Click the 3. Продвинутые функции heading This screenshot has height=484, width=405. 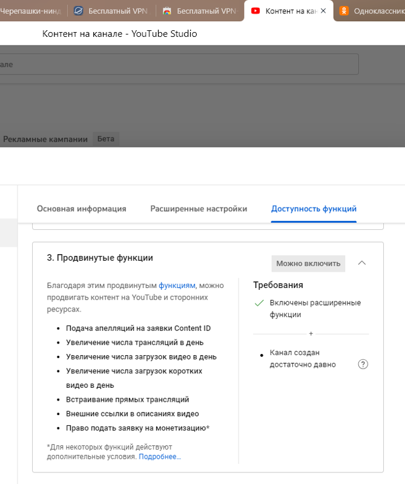100,258
